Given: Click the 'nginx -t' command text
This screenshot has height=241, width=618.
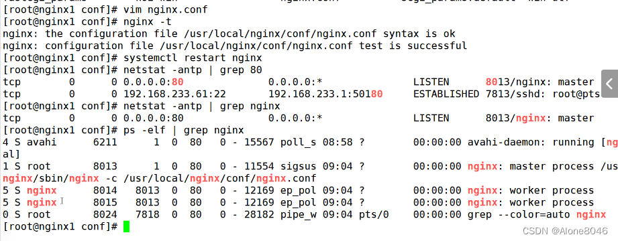Looking at the screenshot, I should point(147,21).
